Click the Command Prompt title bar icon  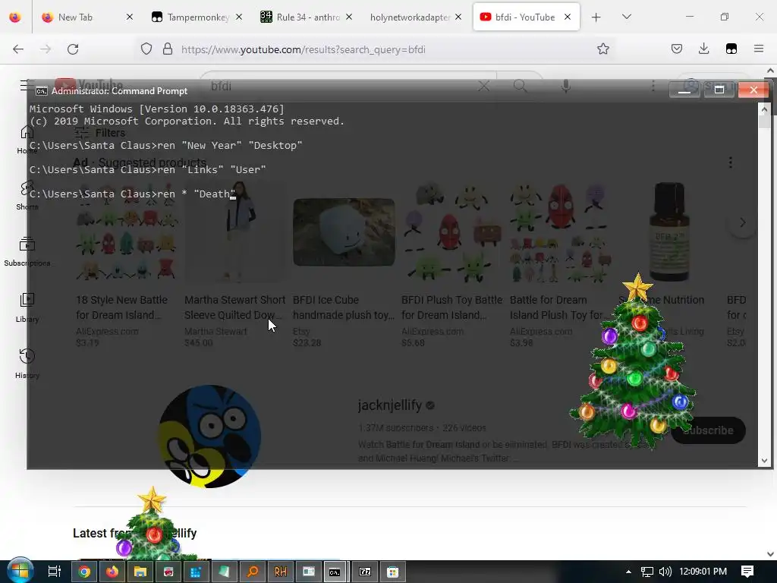(42, 91)
